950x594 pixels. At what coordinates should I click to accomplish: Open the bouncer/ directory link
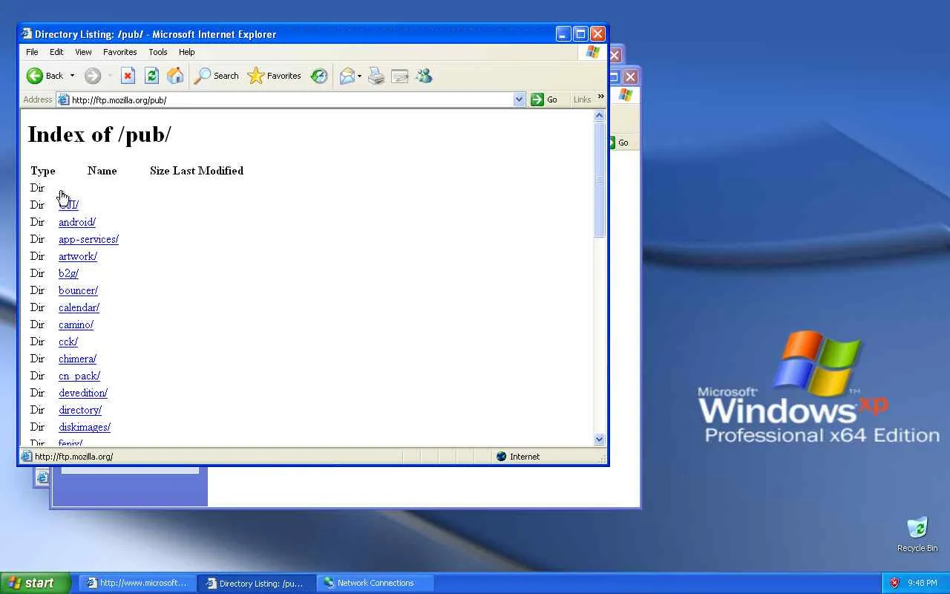coord(78,290)
